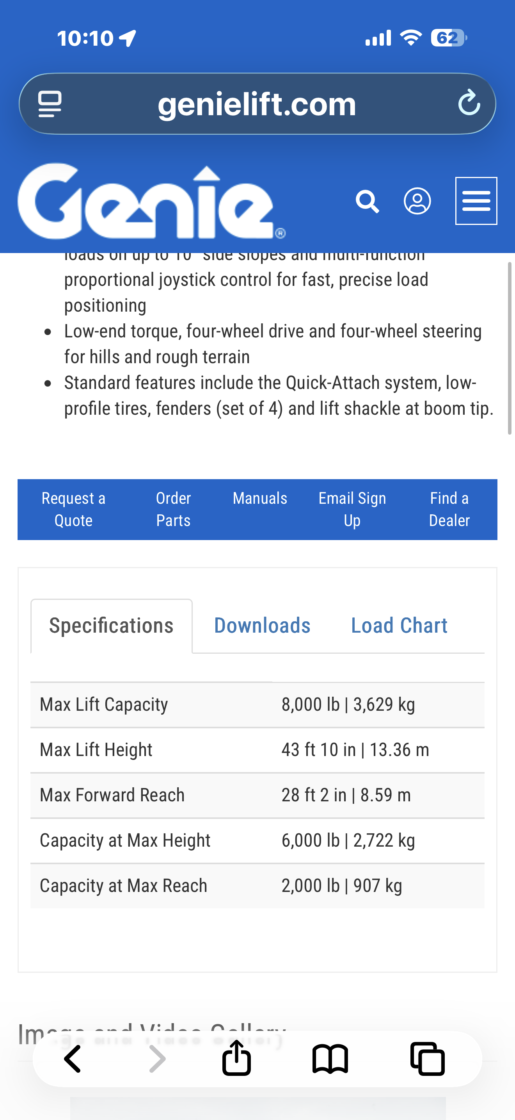515x1120 pixels.
Task: Tap the search magnifier icon
Action: [x=368, y=201]
